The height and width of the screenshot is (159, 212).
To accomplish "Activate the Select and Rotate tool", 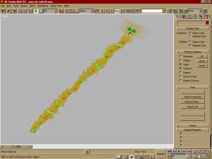I will point(72,11).
